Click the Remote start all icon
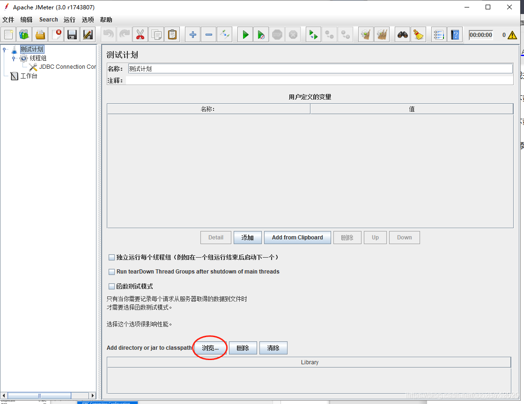The image size is (524, 404). (313, 35)
